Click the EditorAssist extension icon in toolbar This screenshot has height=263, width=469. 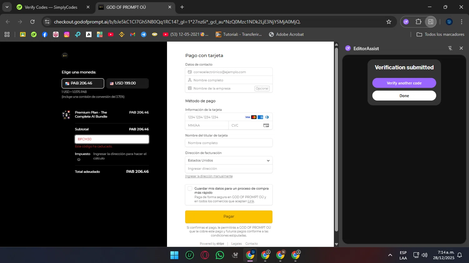[406, 22]
